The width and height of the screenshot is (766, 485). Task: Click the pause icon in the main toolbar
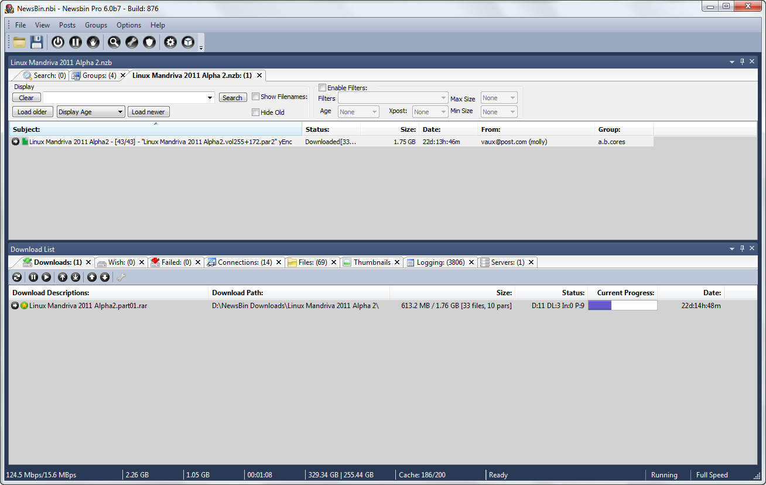(76, 42)
